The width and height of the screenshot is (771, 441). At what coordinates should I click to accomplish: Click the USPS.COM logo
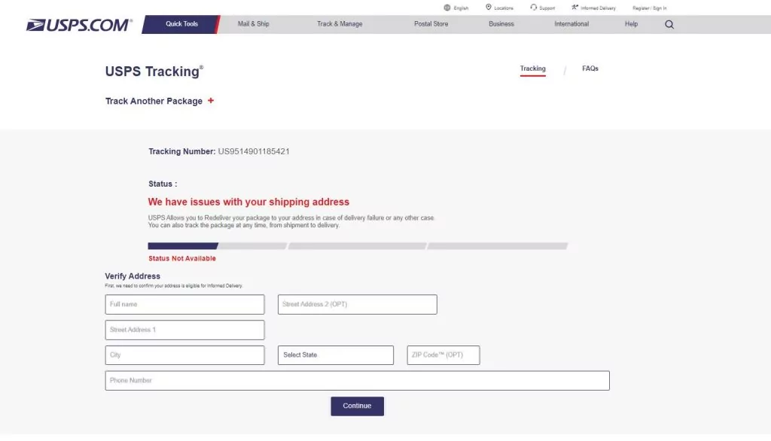point(79,25)
